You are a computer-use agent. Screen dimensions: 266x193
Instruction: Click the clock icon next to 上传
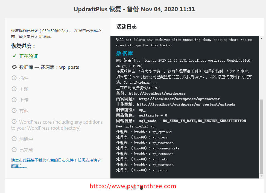pyautogui.click(x=14, y=100)
